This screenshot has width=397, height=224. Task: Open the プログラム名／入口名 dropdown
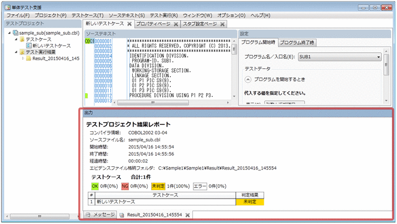pyautogui.click(x=340, y=57)
